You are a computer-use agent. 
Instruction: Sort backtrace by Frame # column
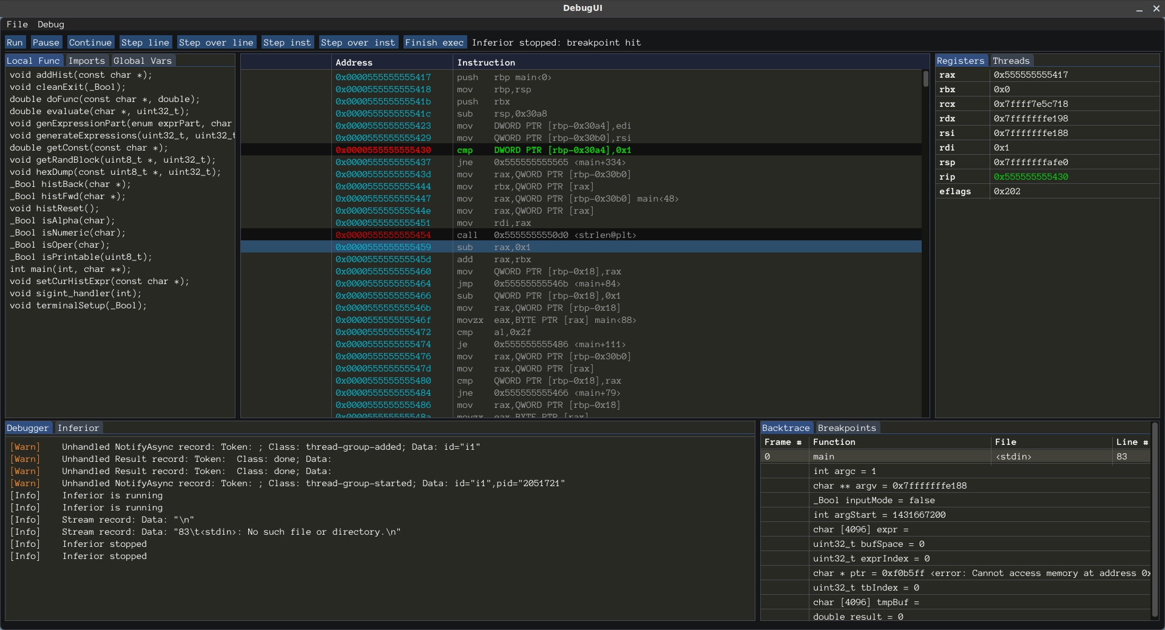783,442
